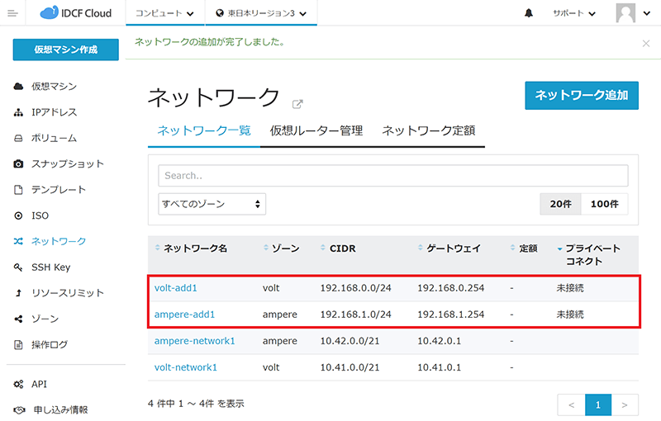Click the hamburger menu icon
The width and height of the screenshot is (661, 421).
12,13
